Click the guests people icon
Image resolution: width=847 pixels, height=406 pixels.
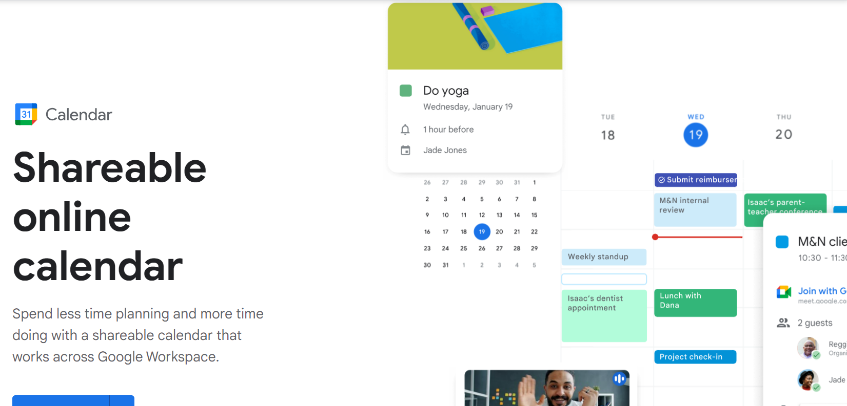click(783, 323)
